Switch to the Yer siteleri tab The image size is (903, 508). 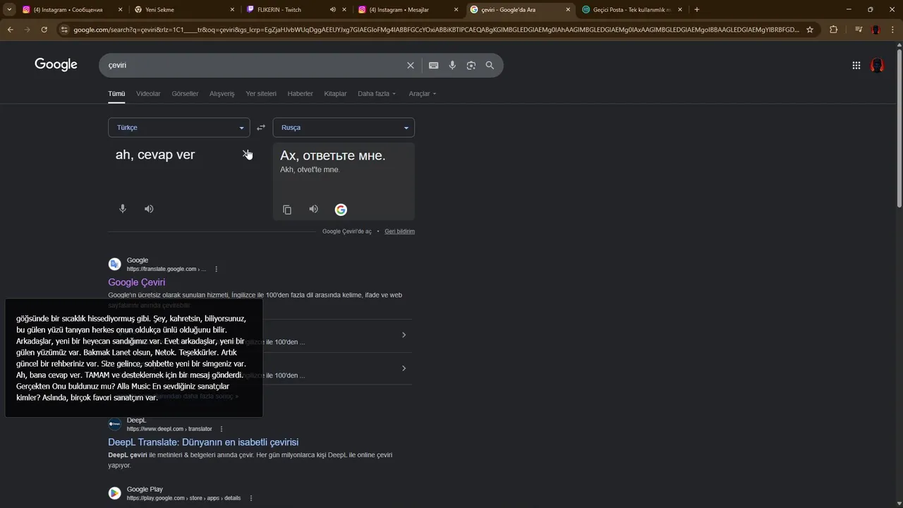tap(261, 94)
